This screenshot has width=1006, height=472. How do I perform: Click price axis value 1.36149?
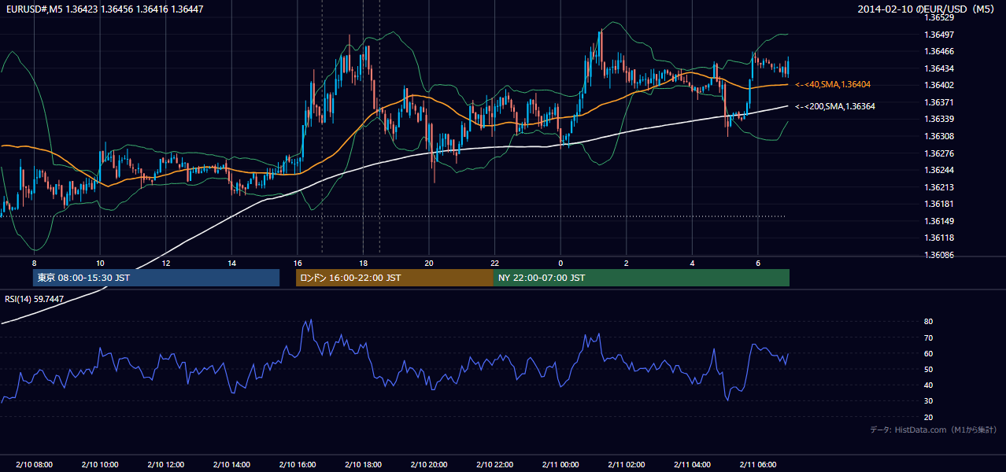[x=938, y=221]
